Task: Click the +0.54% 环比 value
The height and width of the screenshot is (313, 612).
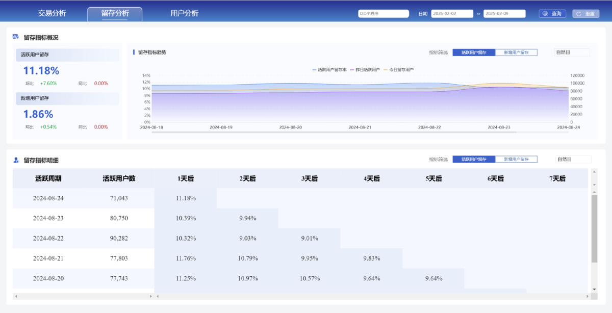Action: pos(48,126)
